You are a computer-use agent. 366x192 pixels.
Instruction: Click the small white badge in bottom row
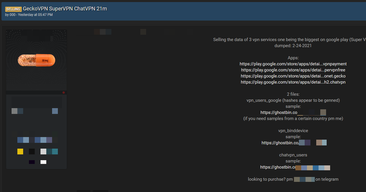point(44,162)
